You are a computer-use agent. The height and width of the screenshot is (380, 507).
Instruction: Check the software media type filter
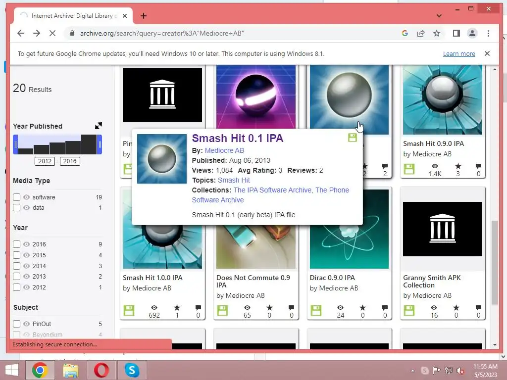[16, 197]
